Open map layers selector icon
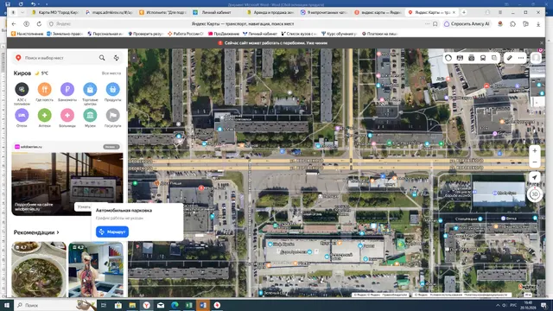This screenshot has height=311, width=553. 494,58
